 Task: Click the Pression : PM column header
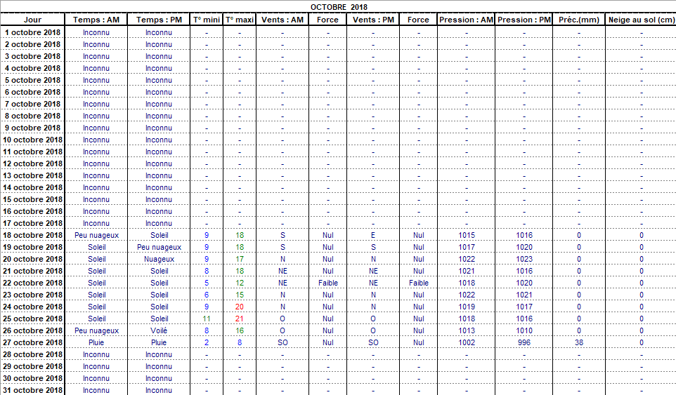524,20
